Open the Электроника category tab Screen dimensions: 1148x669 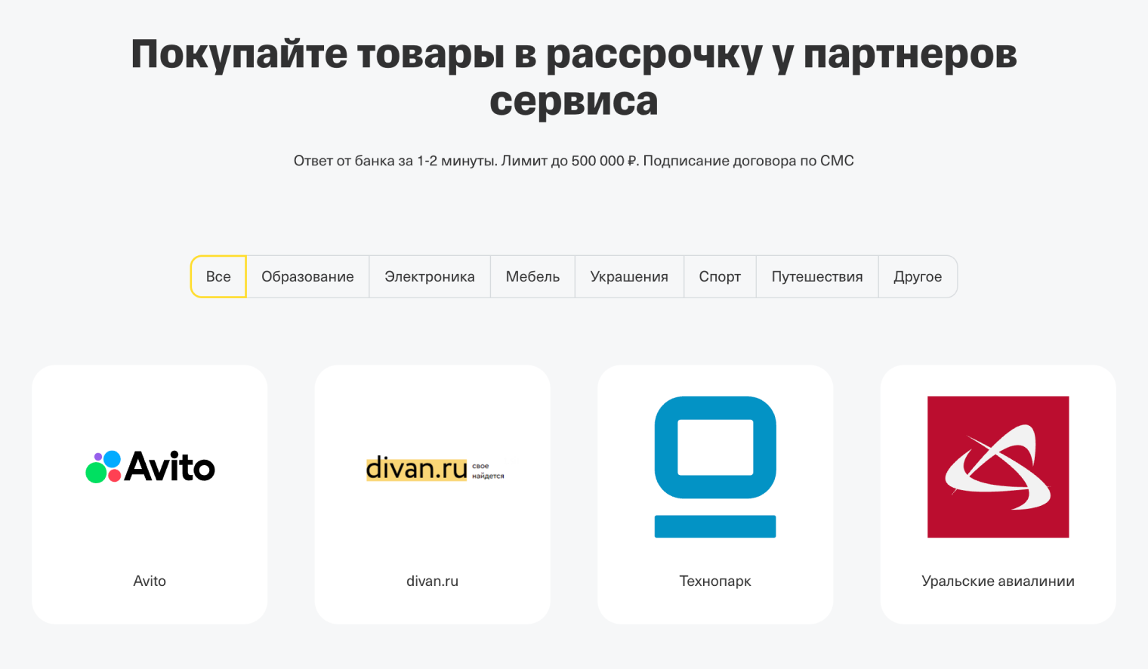pyautogui.click(x=430, y=276)
